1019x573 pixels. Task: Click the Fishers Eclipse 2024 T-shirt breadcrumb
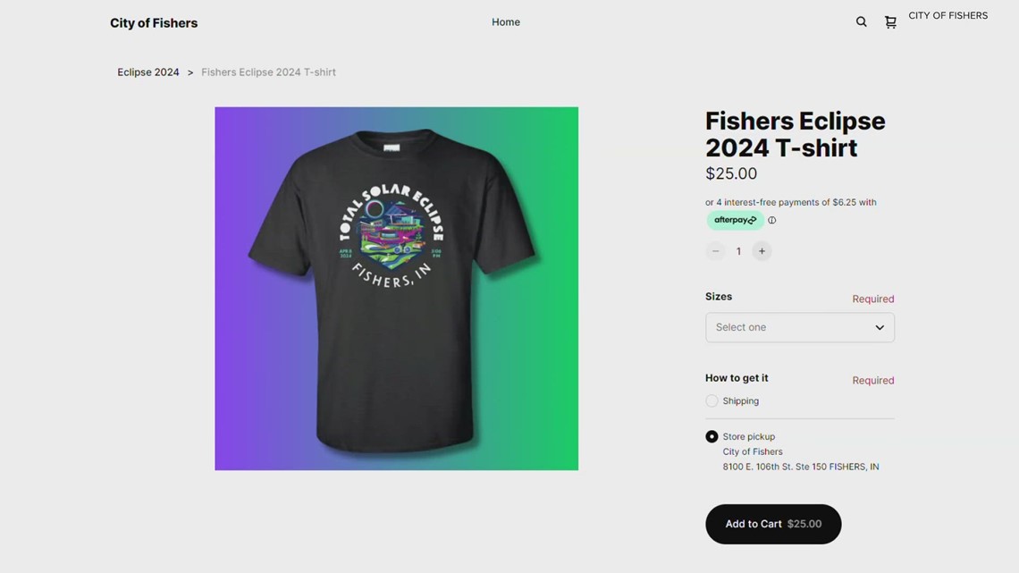[268, 72]
